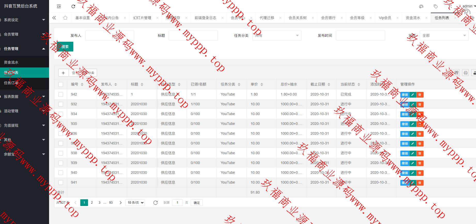Click the green 搜索 button

(x=65, y=47)
